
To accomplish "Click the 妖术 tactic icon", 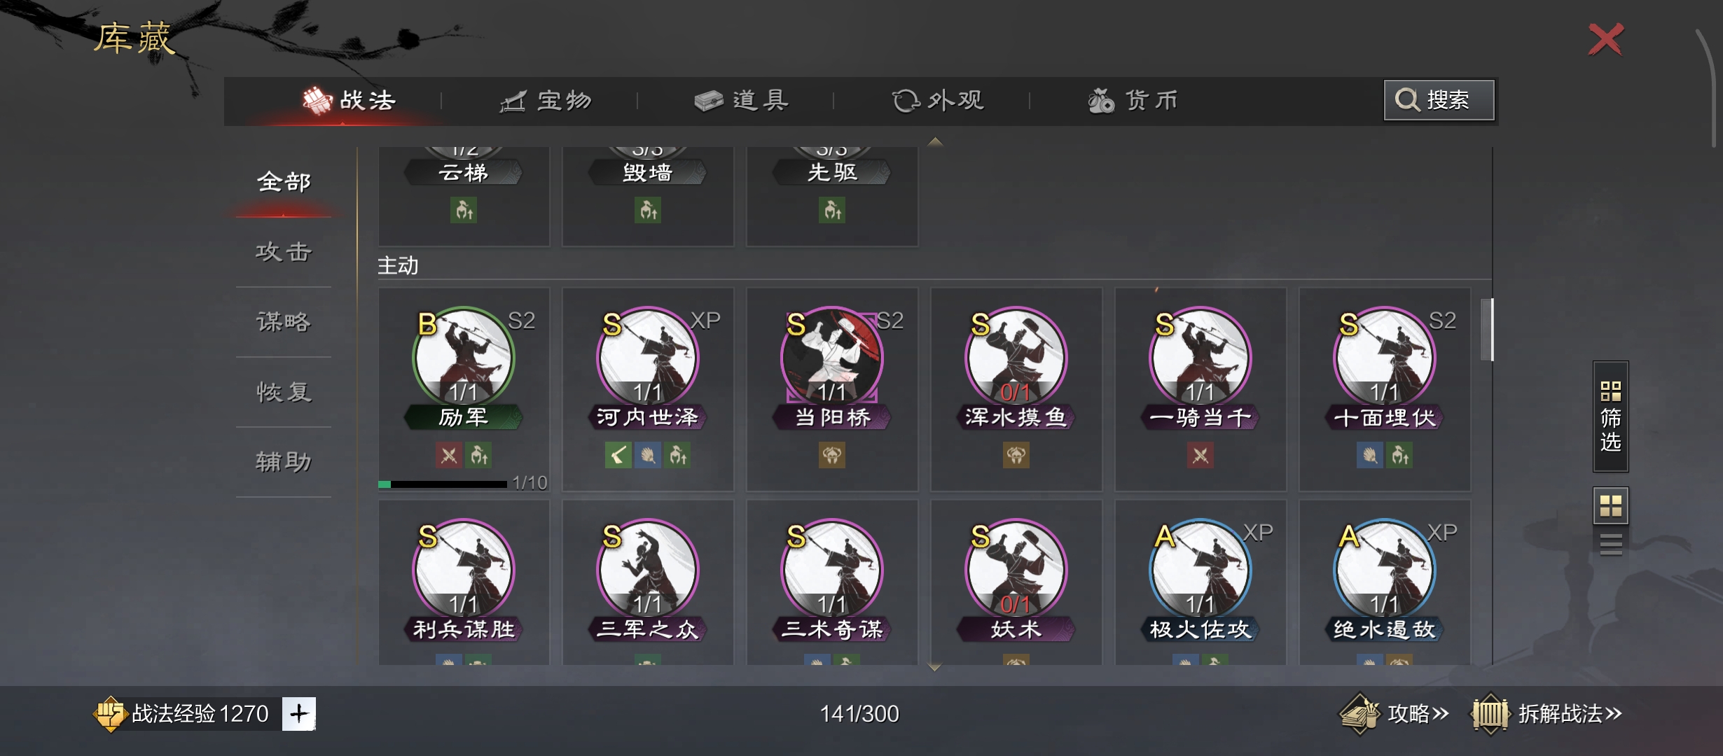I will pyautogui.click(x=1016, y=570).
